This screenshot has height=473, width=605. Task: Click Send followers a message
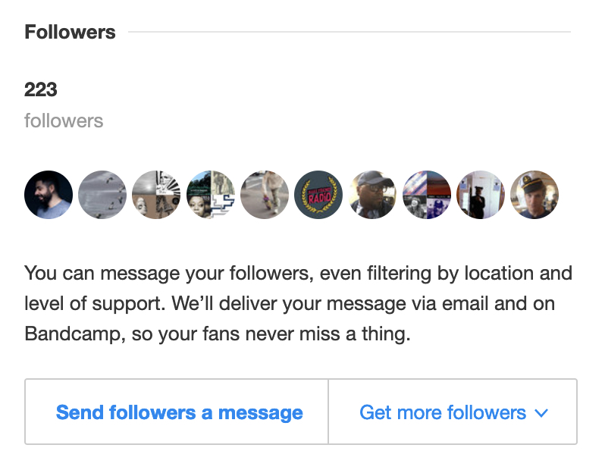click(x=179, y=412)
